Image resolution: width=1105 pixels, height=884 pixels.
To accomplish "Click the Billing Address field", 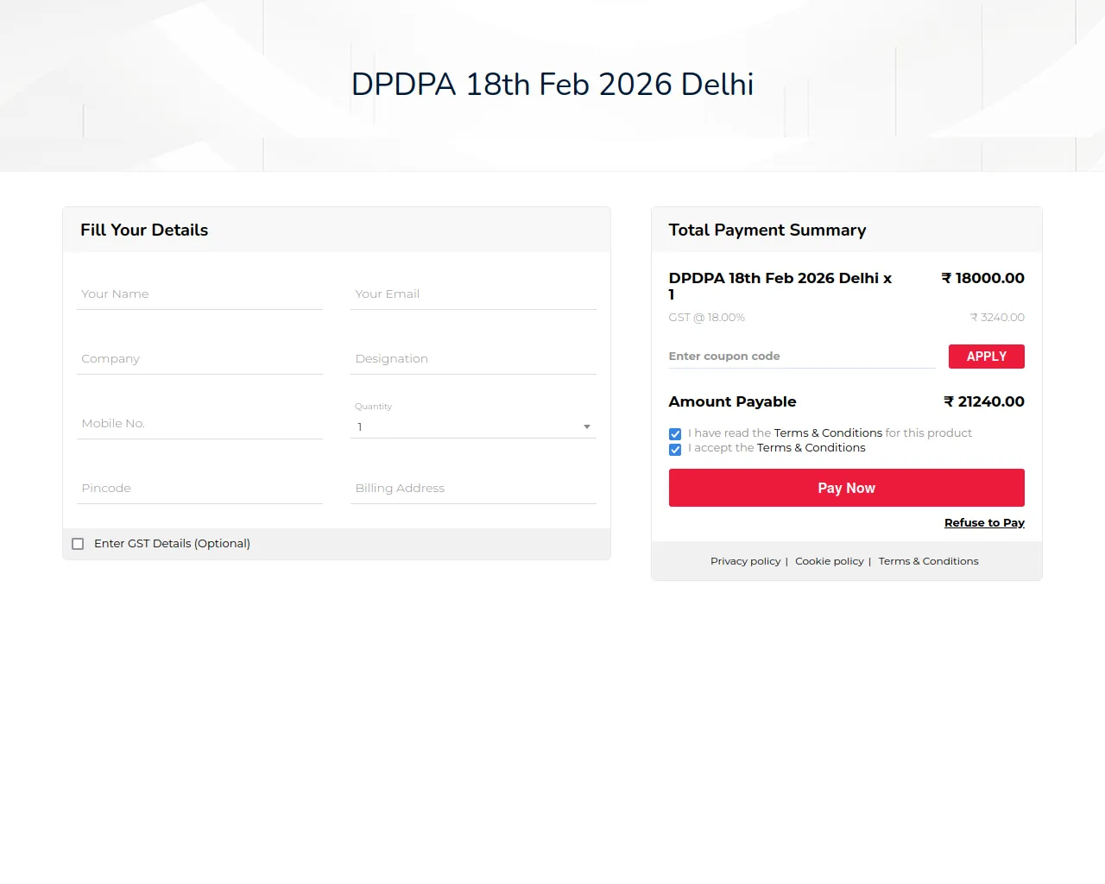I will (473, 489).
